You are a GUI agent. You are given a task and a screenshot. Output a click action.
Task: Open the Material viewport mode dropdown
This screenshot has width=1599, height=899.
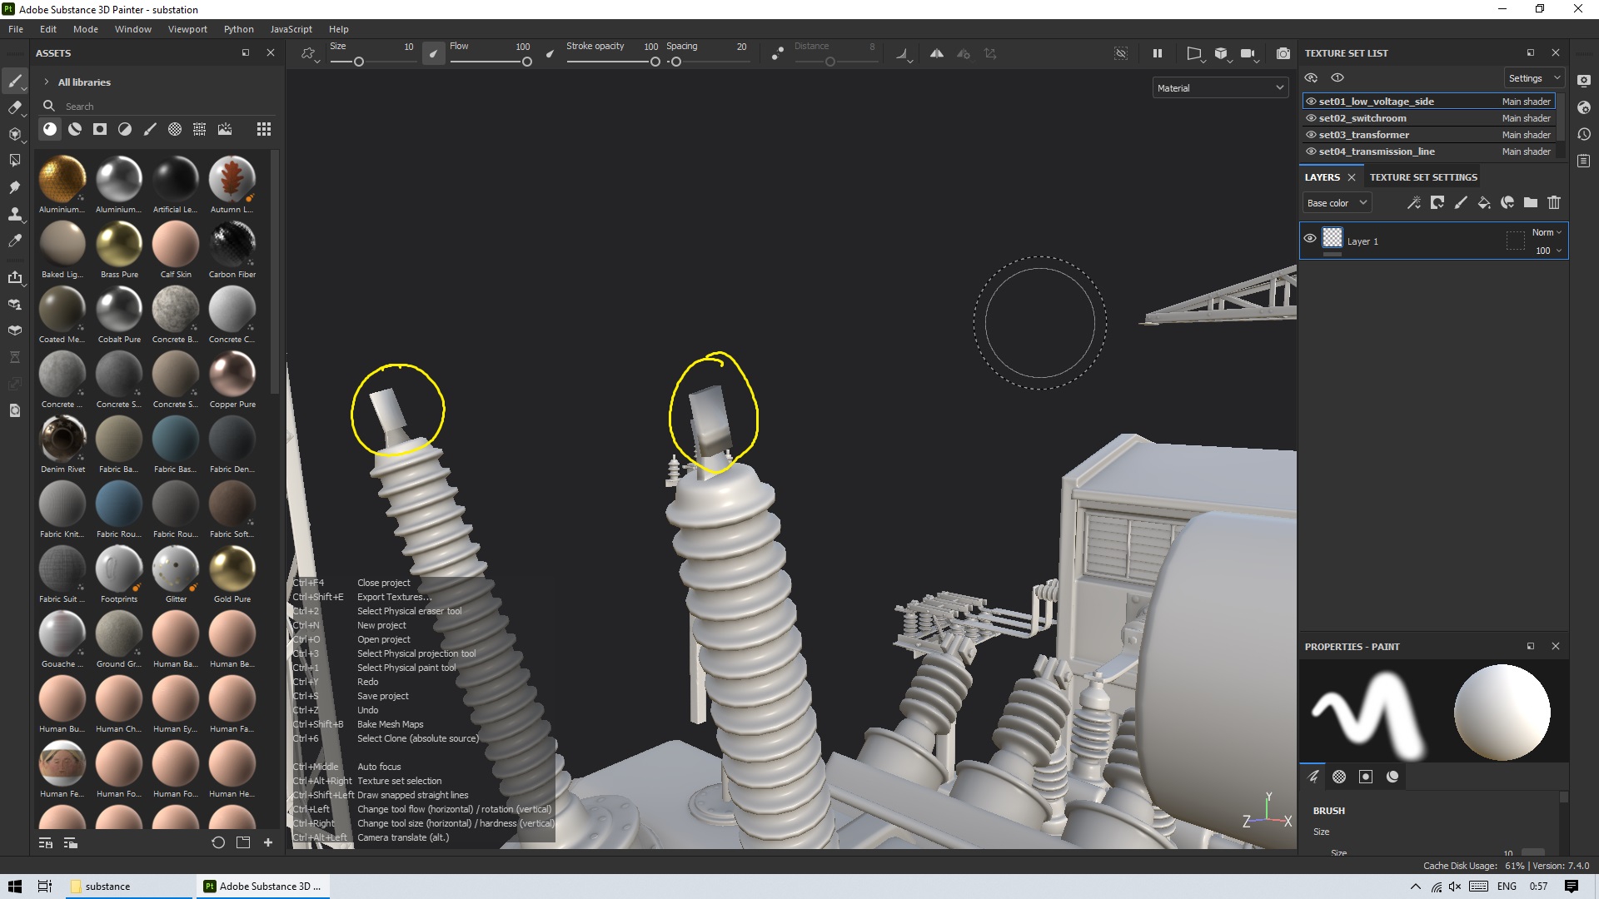1219,88
